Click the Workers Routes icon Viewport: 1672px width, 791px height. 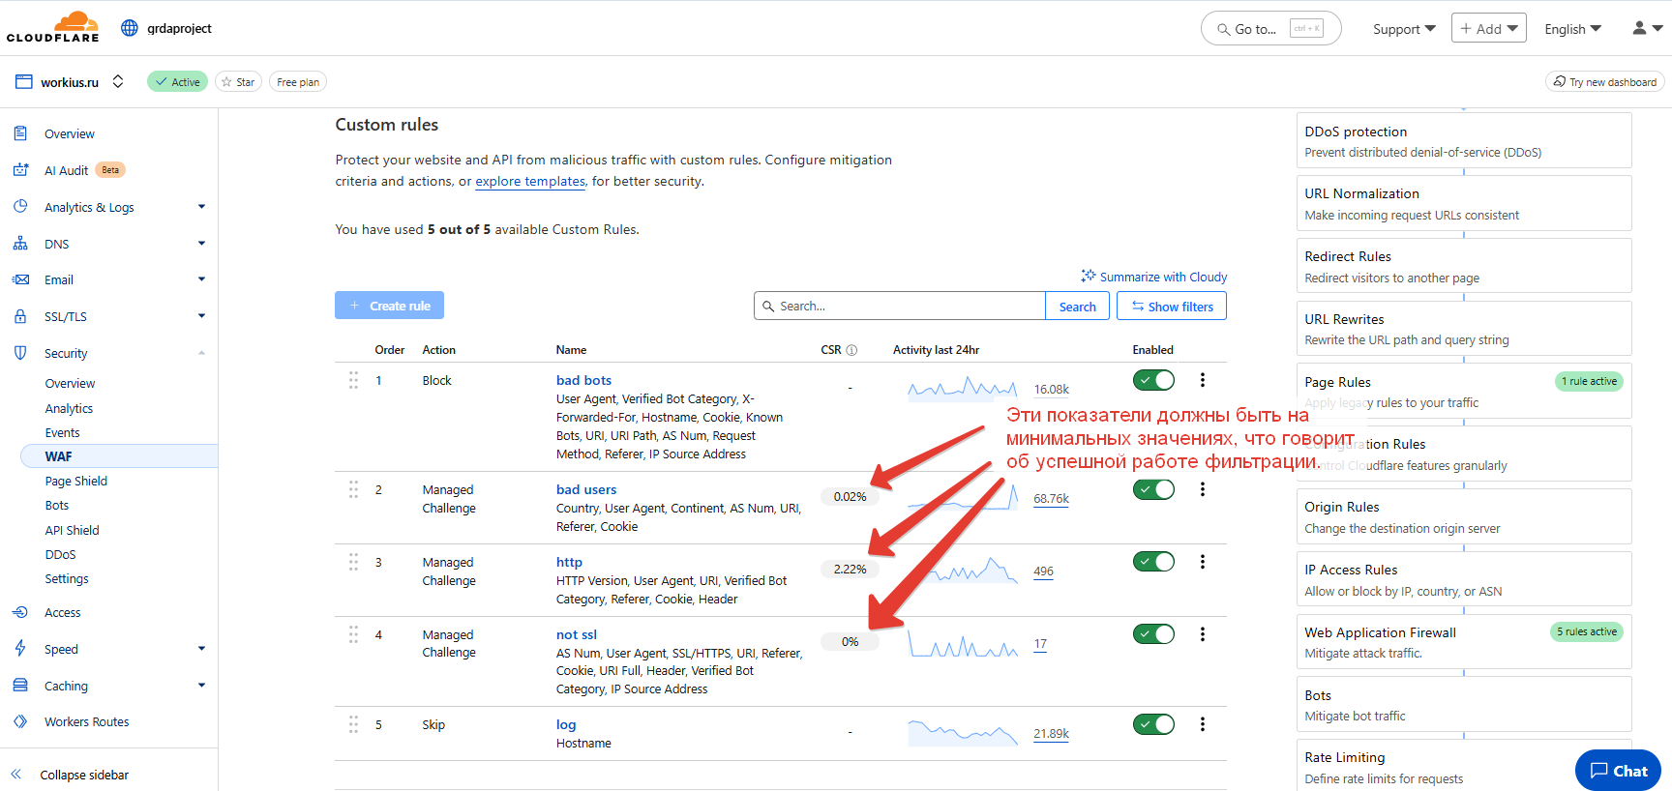point(20,721)
